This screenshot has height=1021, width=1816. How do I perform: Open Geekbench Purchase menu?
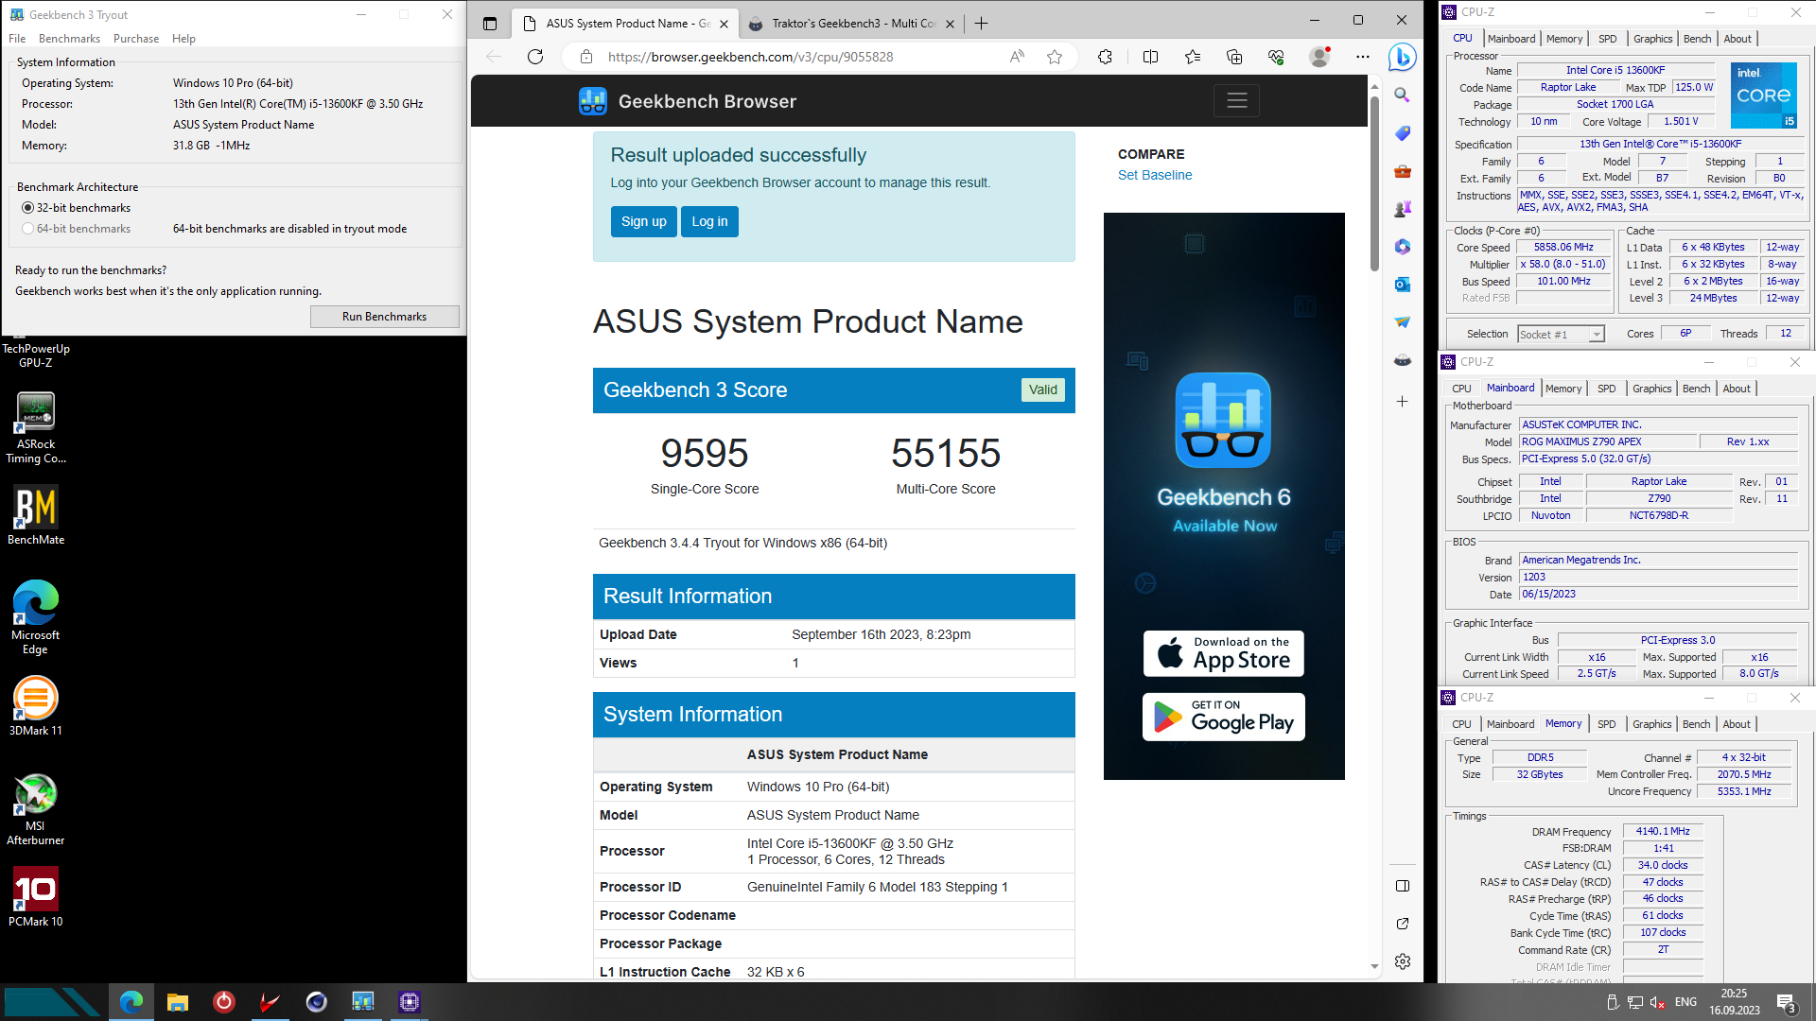[136, 39]
